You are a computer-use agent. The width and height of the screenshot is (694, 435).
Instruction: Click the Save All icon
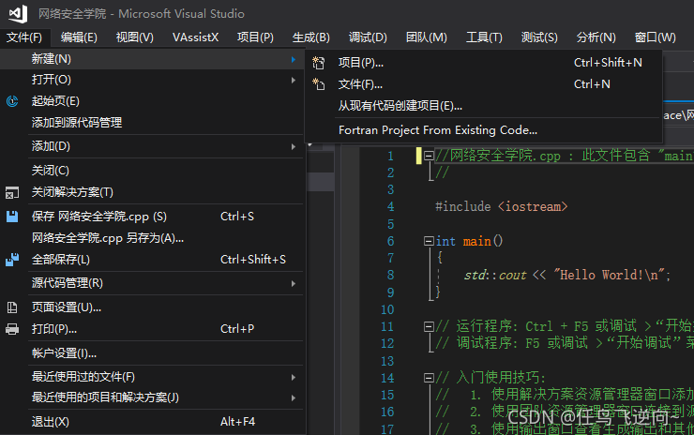tap(12, 260)
